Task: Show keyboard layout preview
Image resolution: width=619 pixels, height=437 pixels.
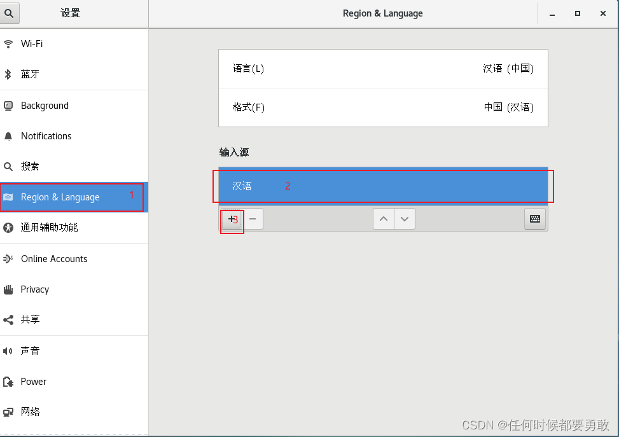Action: pos(535,219)
